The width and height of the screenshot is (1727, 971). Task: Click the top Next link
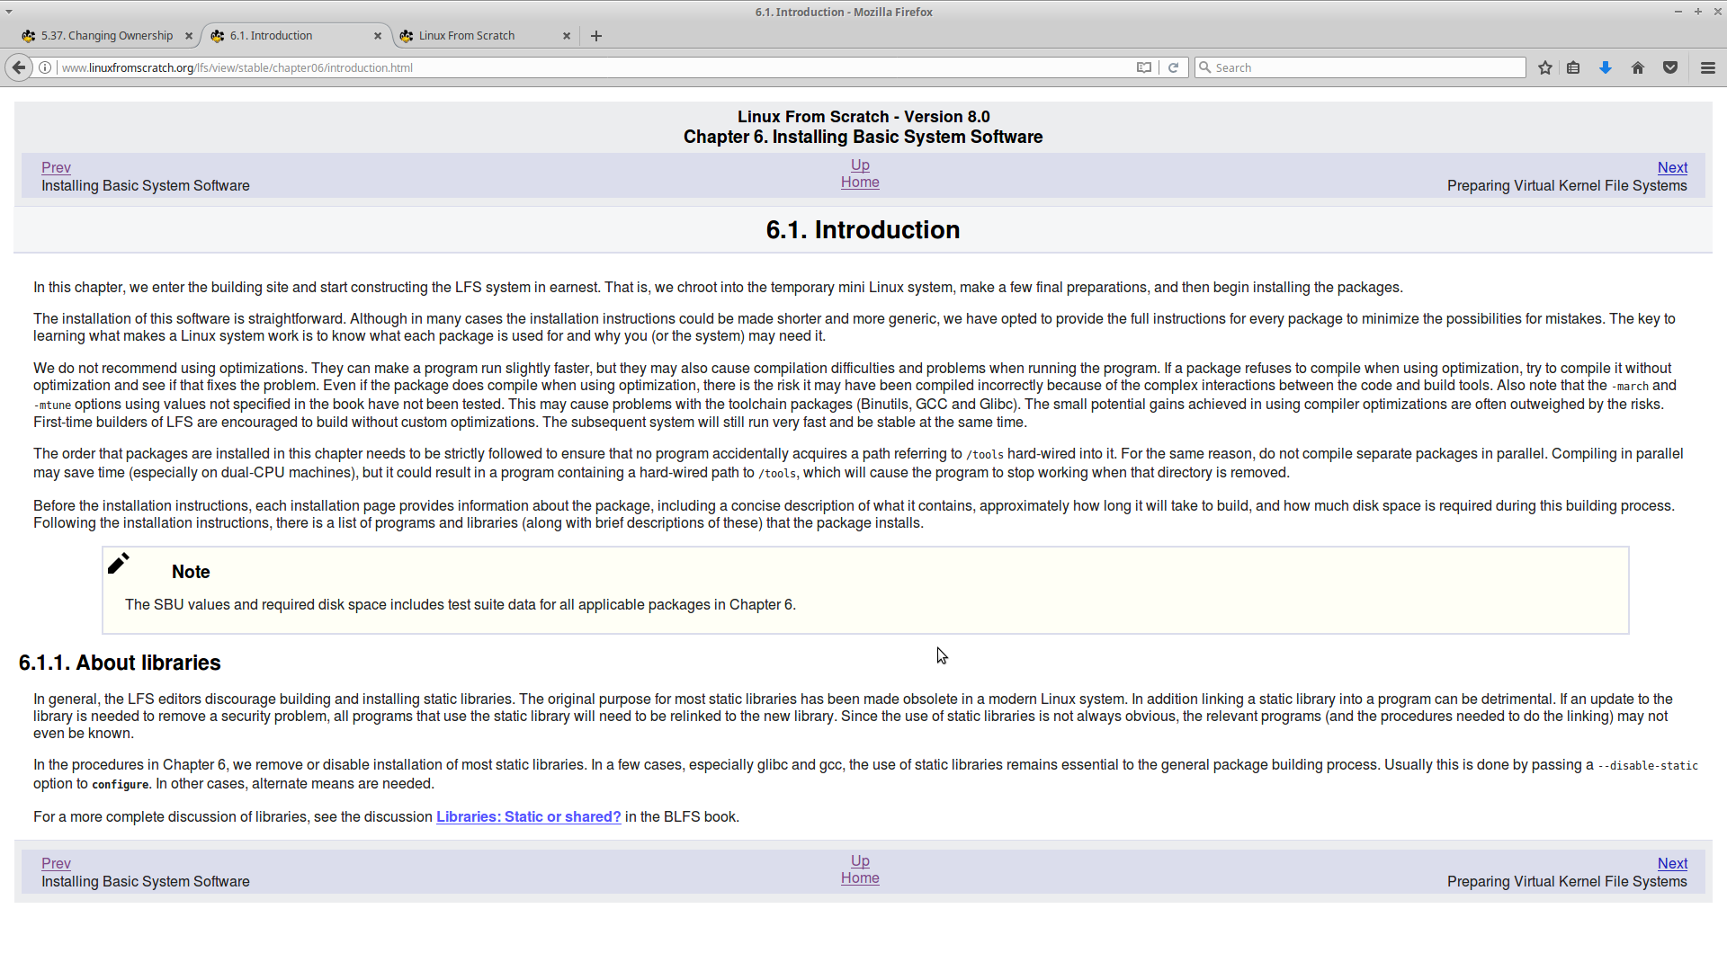[x=1672, y=167]
